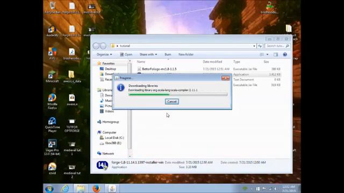Open the Recycle Bin desktop icon
The height and width of the screenshot is (193, 344).
coord(53,8)
